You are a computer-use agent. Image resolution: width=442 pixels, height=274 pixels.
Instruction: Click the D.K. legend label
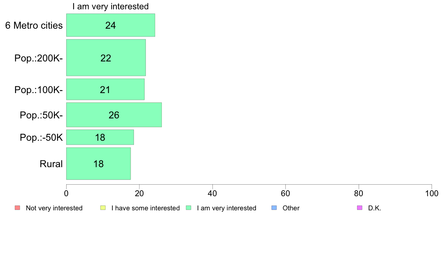click(x=375, y=208)
